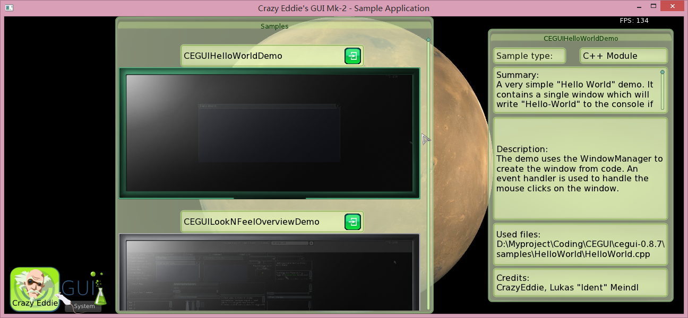
Task: Click the Sample type label box
Action: 529,55
